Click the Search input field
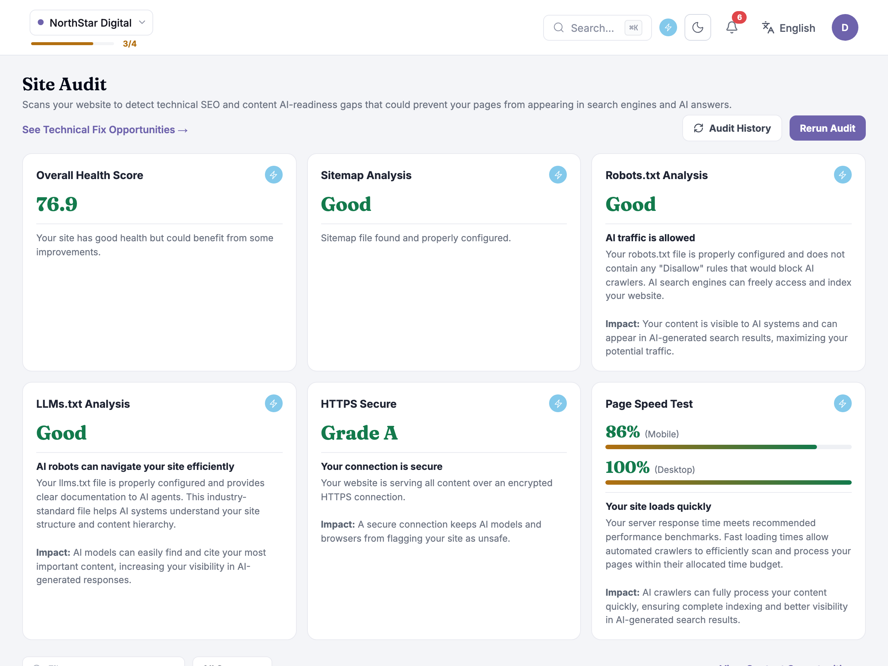Image resolution: width=888 pixels, height=666 pixels. tap(597, 28)
